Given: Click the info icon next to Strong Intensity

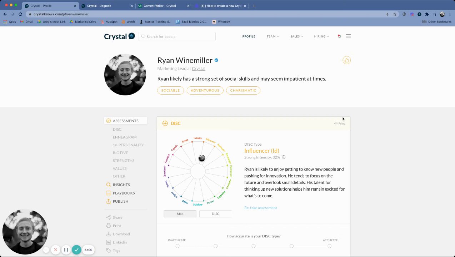Looking at the screenshot, I should [284, 157].
